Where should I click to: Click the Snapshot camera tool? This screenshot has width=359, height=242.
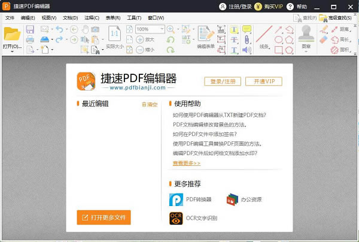coord(95,29)
